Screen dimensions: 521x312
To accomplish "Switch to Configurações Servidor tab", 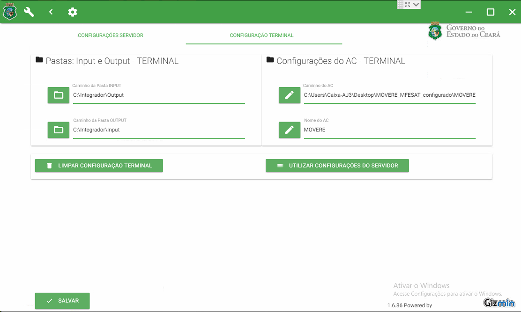I will click(110, 35).
